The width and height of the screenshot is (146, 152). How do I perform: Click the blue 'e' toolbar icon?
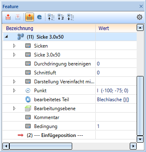(39, 17)
